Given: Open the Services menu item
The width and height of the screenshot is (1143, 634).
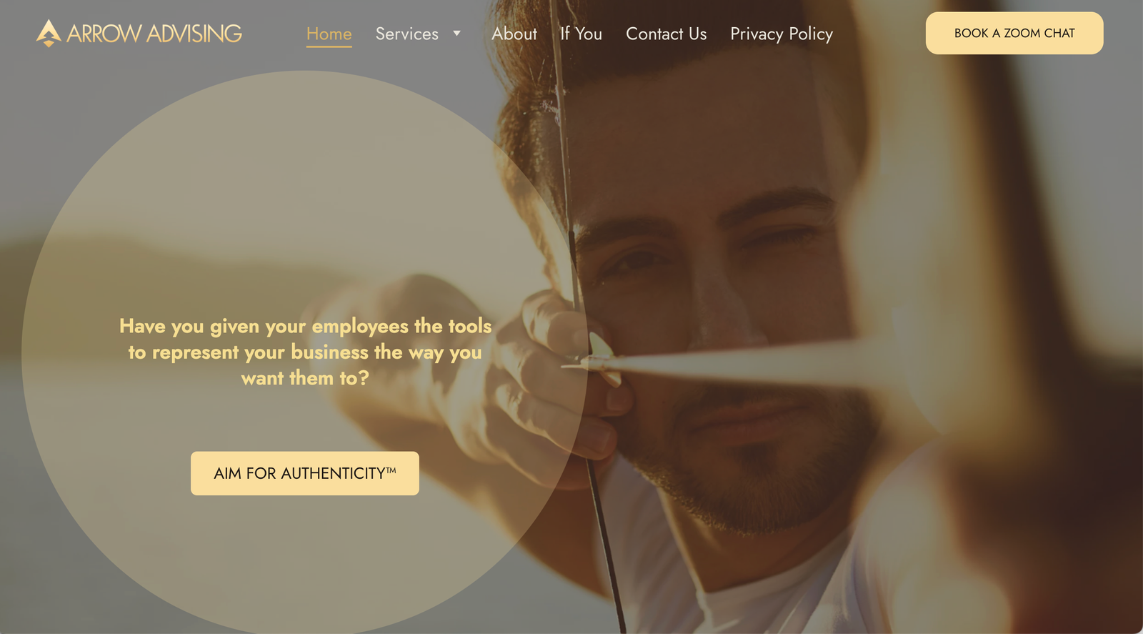Looking at the screenshot, I should click(407, 34).
